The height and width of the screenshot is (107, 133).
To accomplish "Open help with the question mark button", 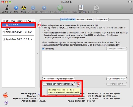I will [6, 103].
